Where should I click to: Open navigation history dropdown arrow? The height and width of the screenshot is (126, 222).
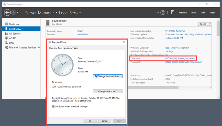[18, 12]
